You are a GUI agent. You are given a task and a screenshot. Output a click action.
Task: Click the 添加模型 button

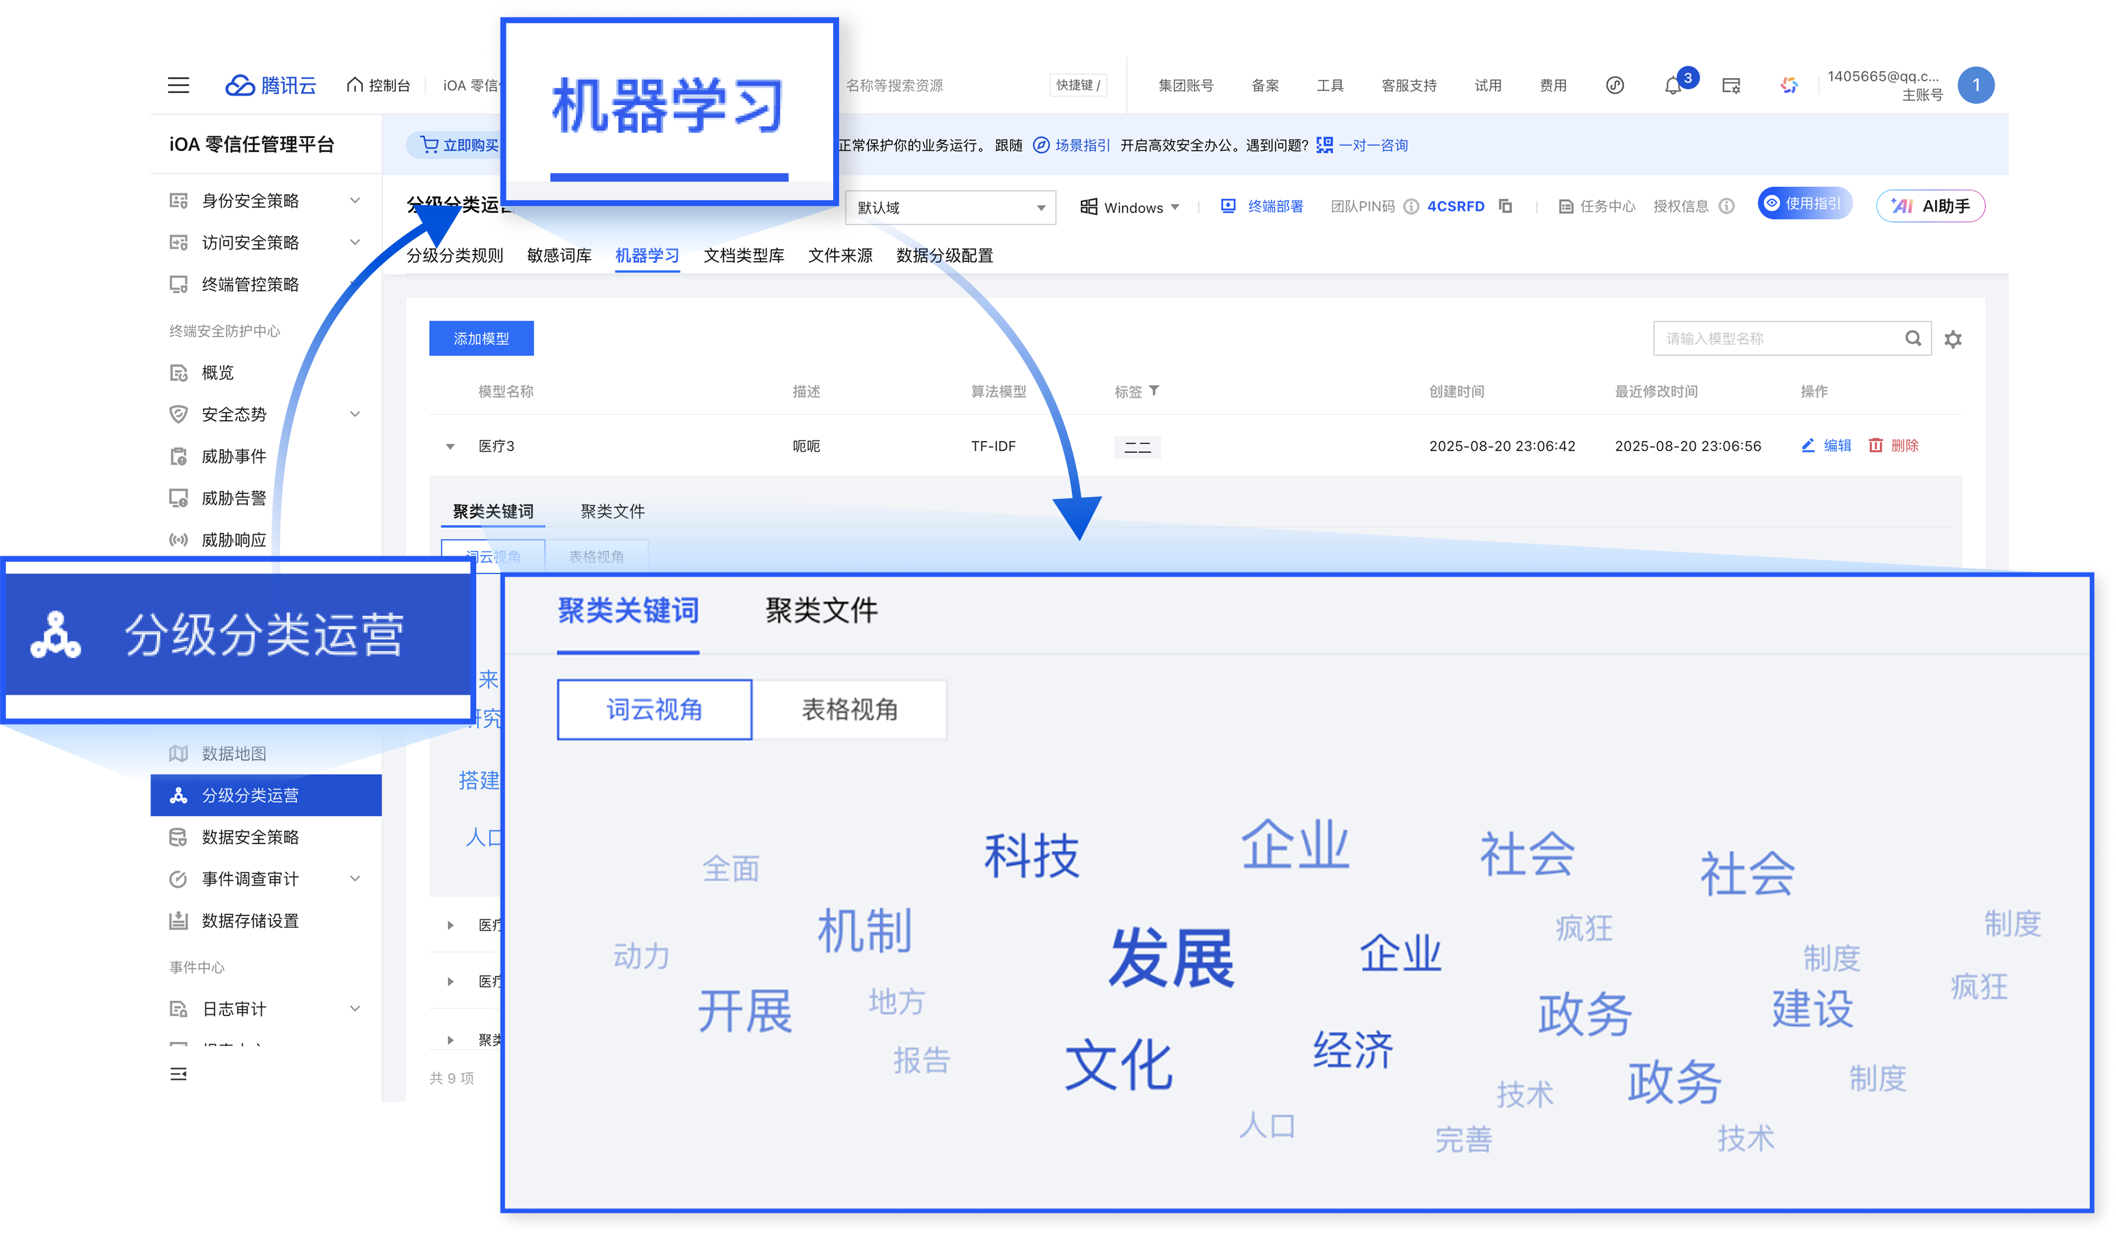click(481, 337)
